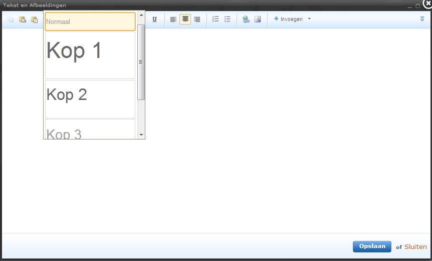
Task: Align text to the left
Action: [x=173, y=19]
